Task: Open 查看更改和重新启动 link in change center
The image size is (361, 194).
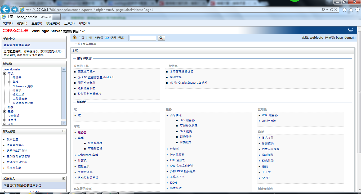Action: (17, 45)
